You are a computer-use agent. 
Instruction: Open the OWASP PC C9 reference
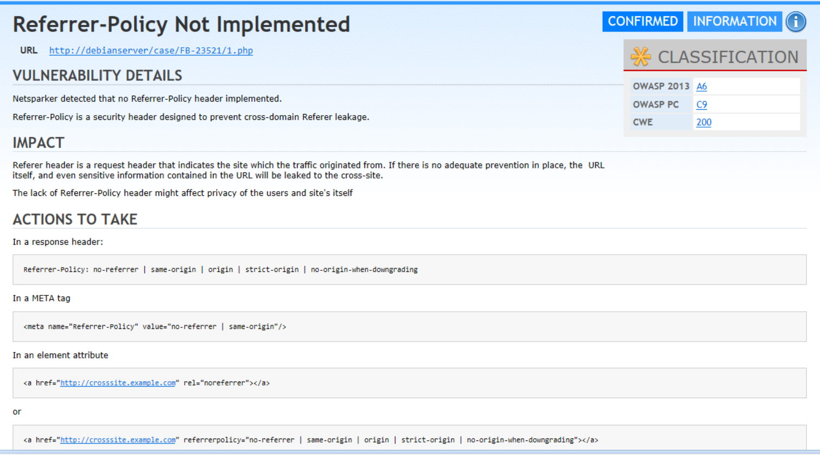pyautogui.click(x=701, y=104)
